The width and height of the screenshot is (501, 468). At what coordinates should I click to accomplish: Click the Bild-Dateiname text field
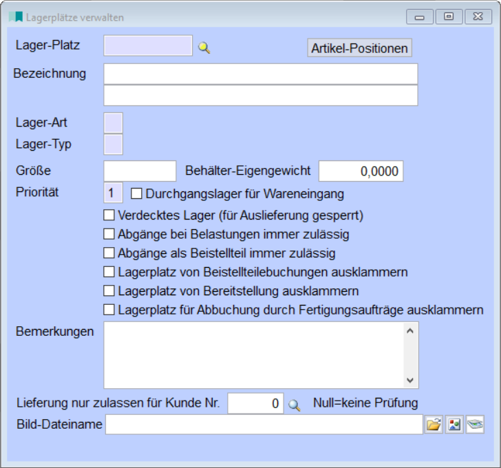click(x=264, y=425)
